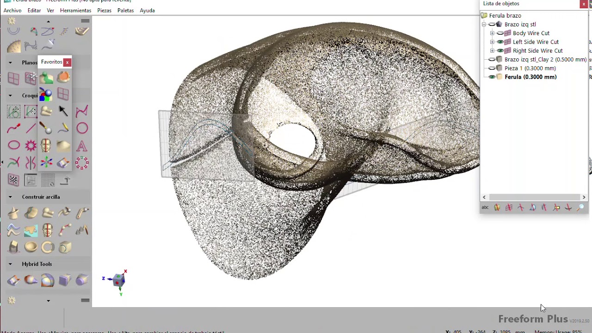
Task: Select the pink circle sketch tool
Action: click(x=82, y=128)
